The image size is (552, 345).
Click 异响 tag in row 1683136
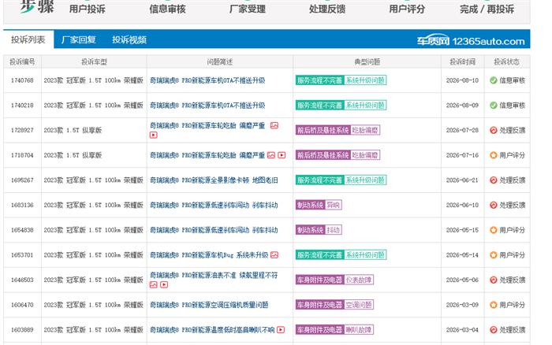coord(333,205)
